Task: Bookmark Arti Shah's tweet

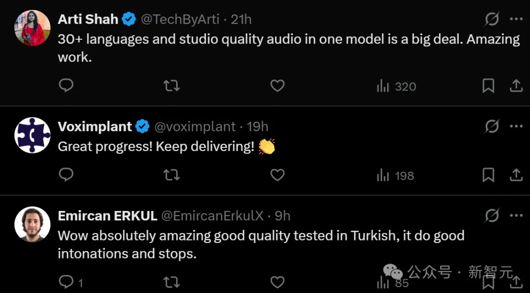Action: tap(488, 86)
